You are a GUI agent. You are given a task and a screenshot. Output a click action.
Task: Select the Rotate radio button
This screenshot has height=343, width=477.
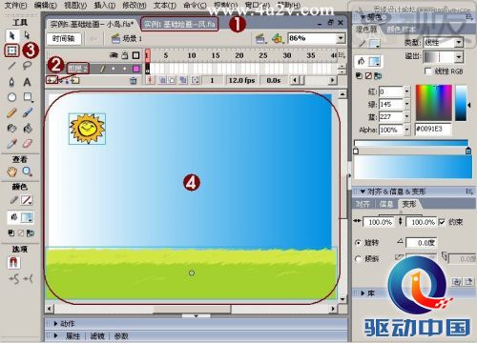tap(358, 243)
